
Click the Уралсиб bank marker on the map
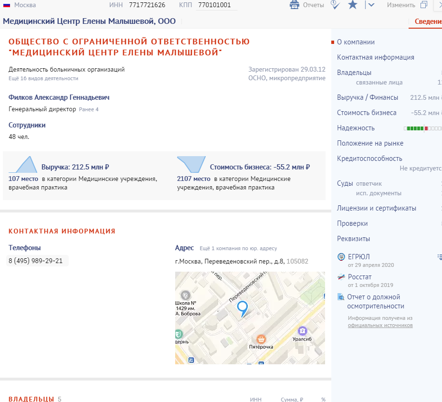click(302, 331)
